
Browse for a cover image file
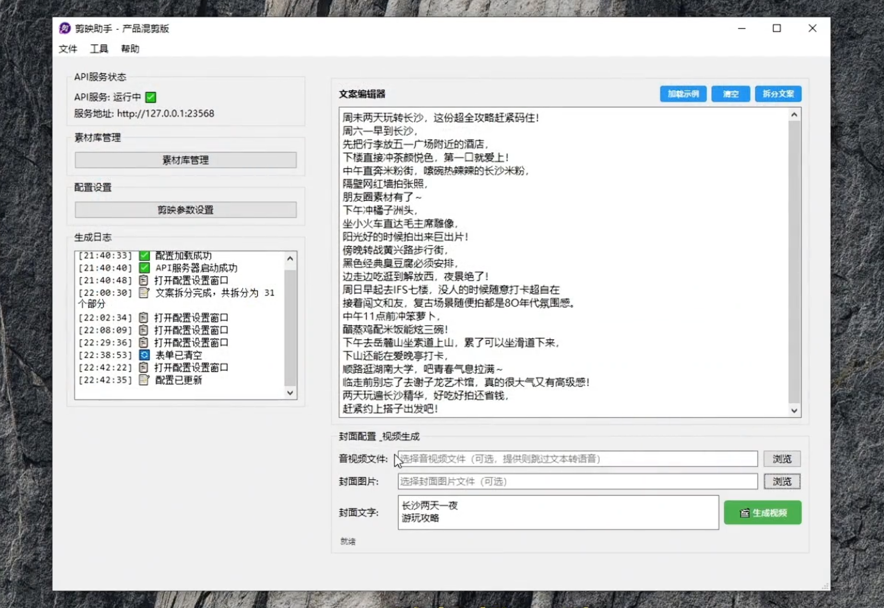click(x=782, y=482)
